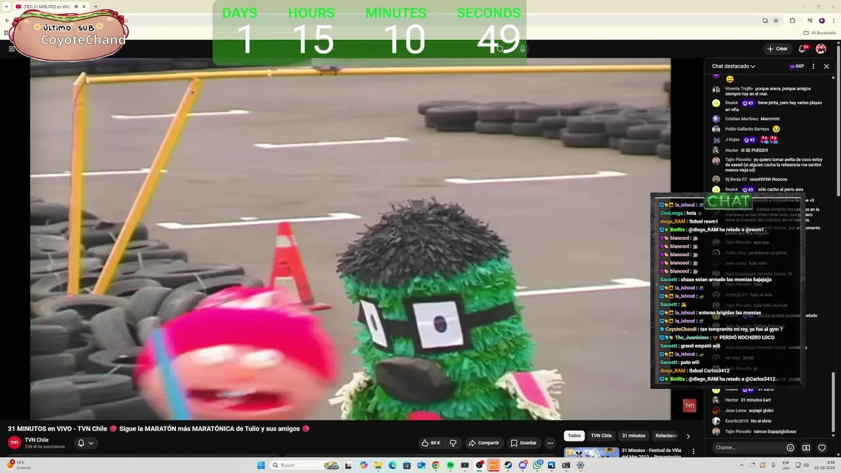This screenshot has width=841, height=473.
Task: Open the All Bookmarks folder
Action: [819, 32]
